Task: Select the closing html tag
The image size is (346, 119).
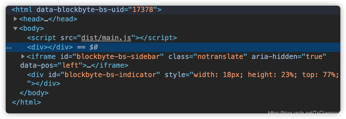Action: [x=26, y=102]
